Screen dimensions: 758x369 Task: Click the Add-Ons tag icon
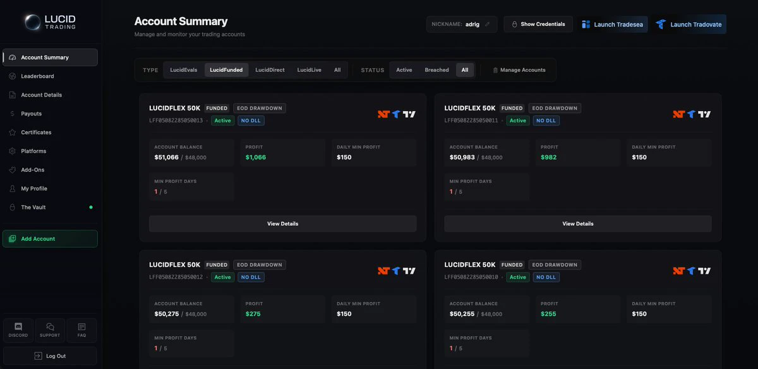point(13,170)
